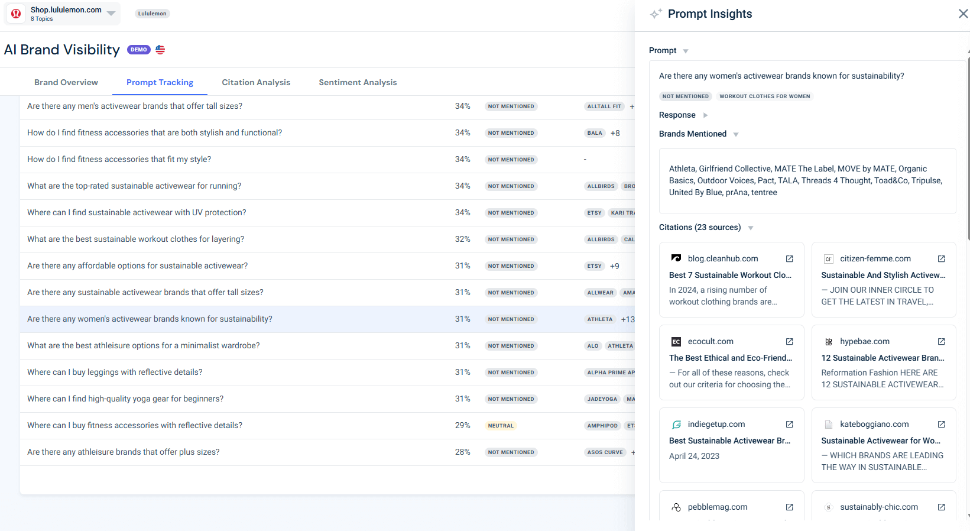Image resolution: width=970 pixels, height=531 pixels.
Task: Click NOT MENTIONED tag in Prompt Insights panel
Action: [x=685, y=96]
